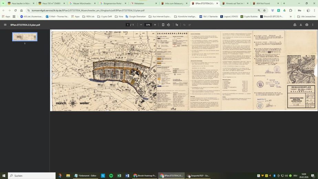Click the current page number field
Viewport: 318px width, 179px height.
click(128, 25)
